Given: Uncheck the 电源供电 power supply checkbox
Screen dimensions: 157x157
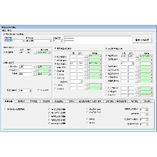Looking at the screenshot, I should point(4,52).
